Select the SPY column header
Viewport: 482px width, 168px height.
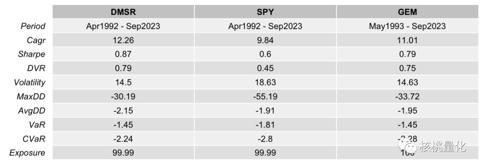[265, 12]
